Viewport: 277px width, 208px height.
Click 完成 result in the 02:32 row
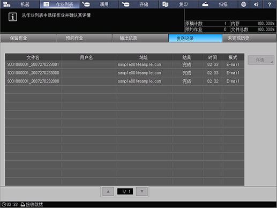click(187, 81)
